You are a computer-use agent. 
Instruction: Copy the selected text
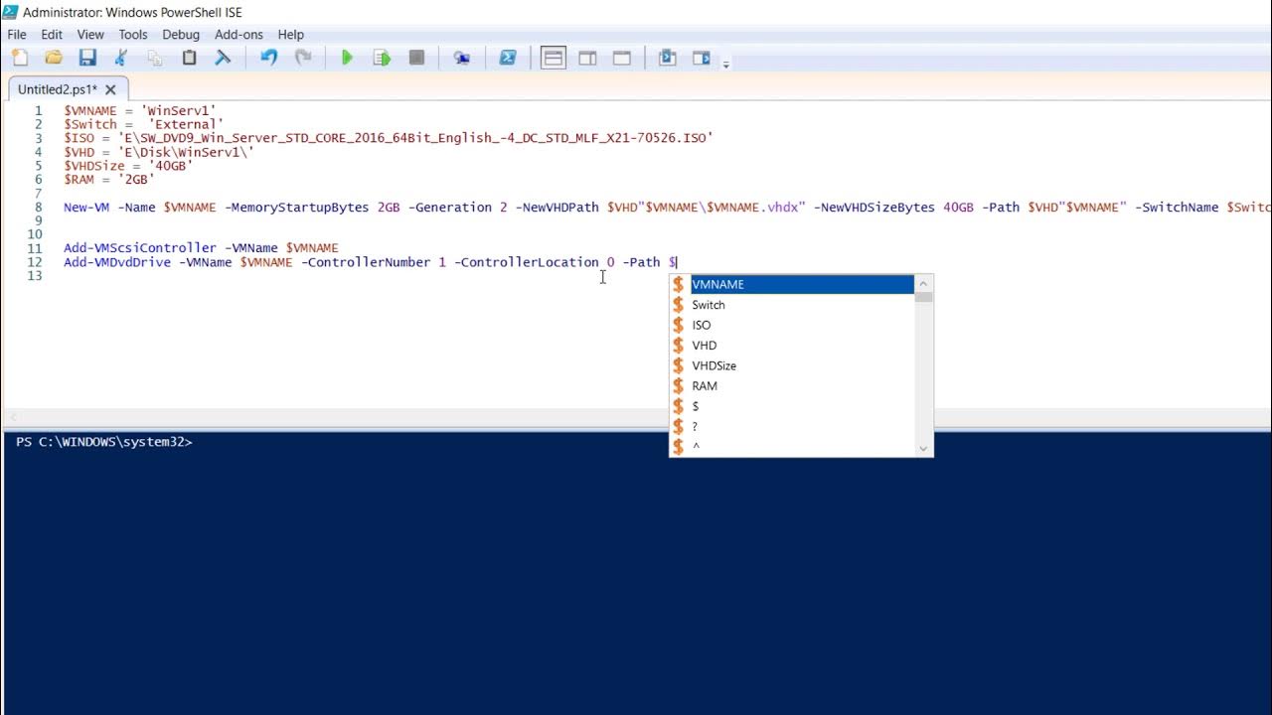(x=155, y=58)
